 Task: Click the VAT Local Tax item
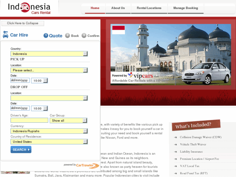click(x=190, y=166)
